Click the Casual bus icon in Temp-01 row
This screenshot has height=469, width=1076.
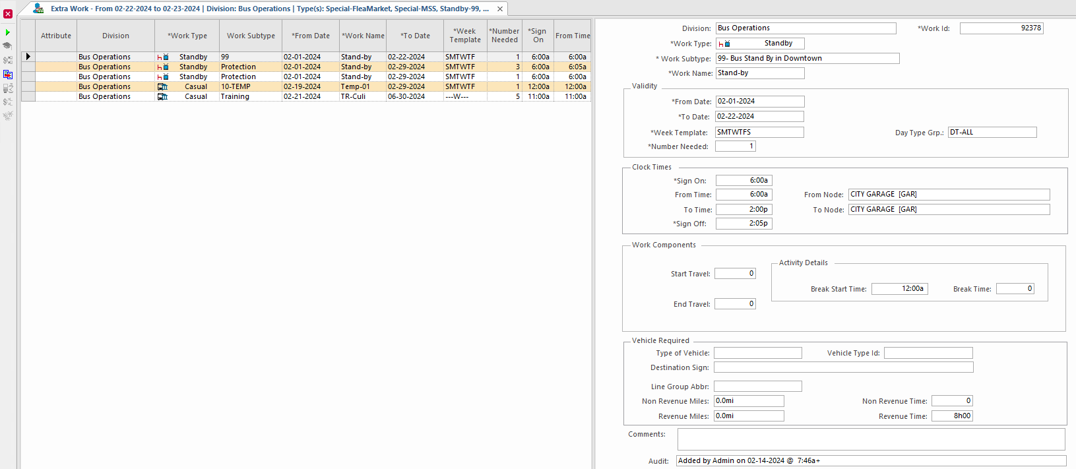pyautogui.click(x=162, y=86)
